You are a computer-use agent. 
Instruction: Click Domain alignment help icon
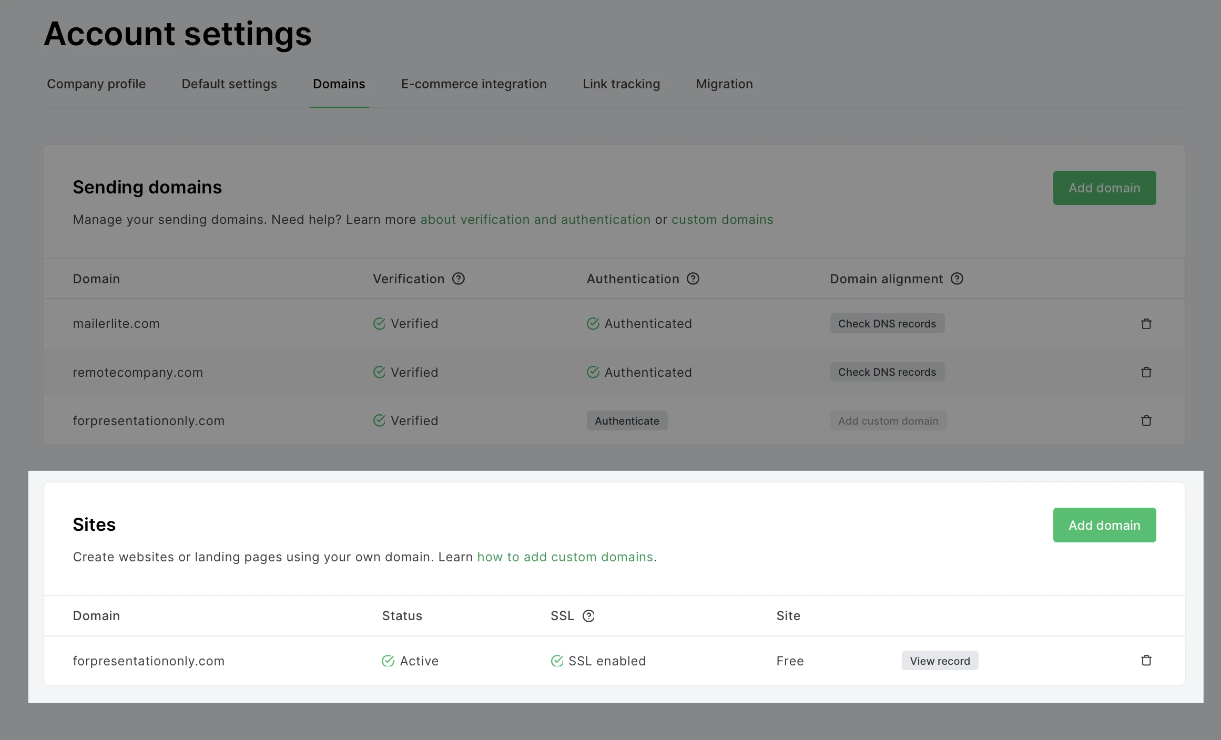coord(957,279)
